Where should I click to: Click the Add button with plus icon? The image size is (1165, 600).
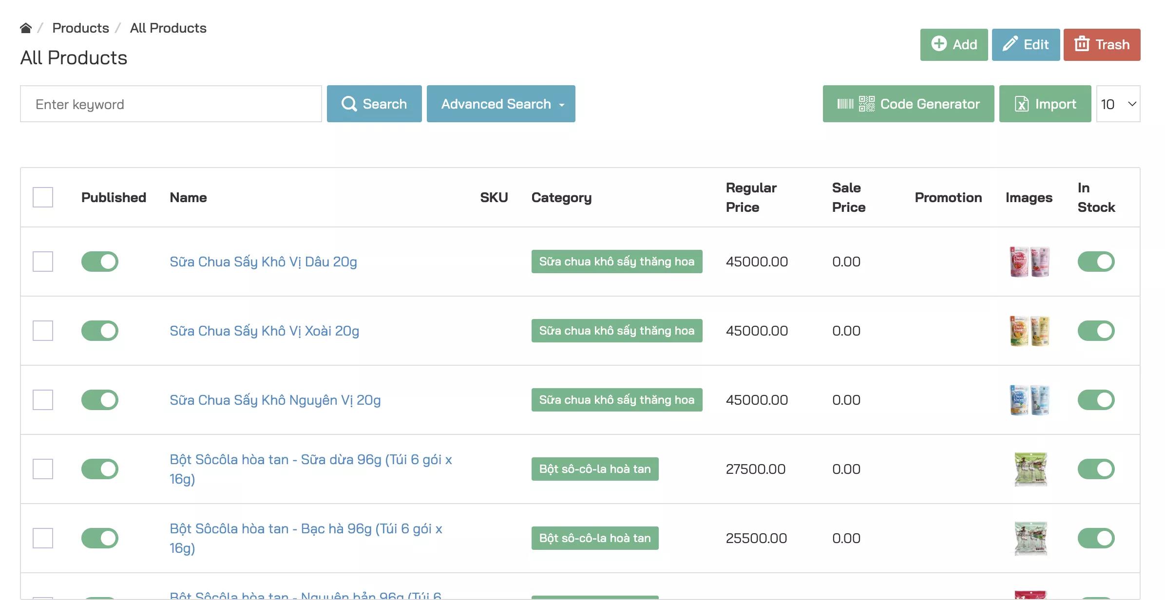(954, 45)
